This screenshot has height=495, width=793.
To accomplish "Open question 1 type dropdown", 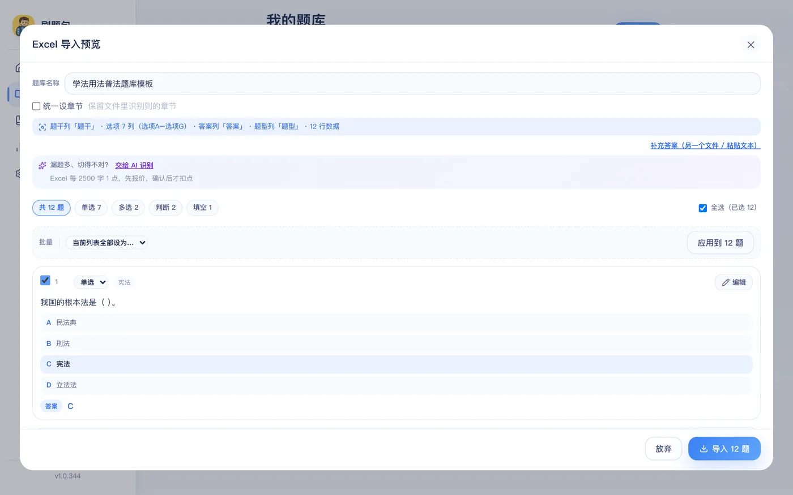I will (x=91, y=282).
